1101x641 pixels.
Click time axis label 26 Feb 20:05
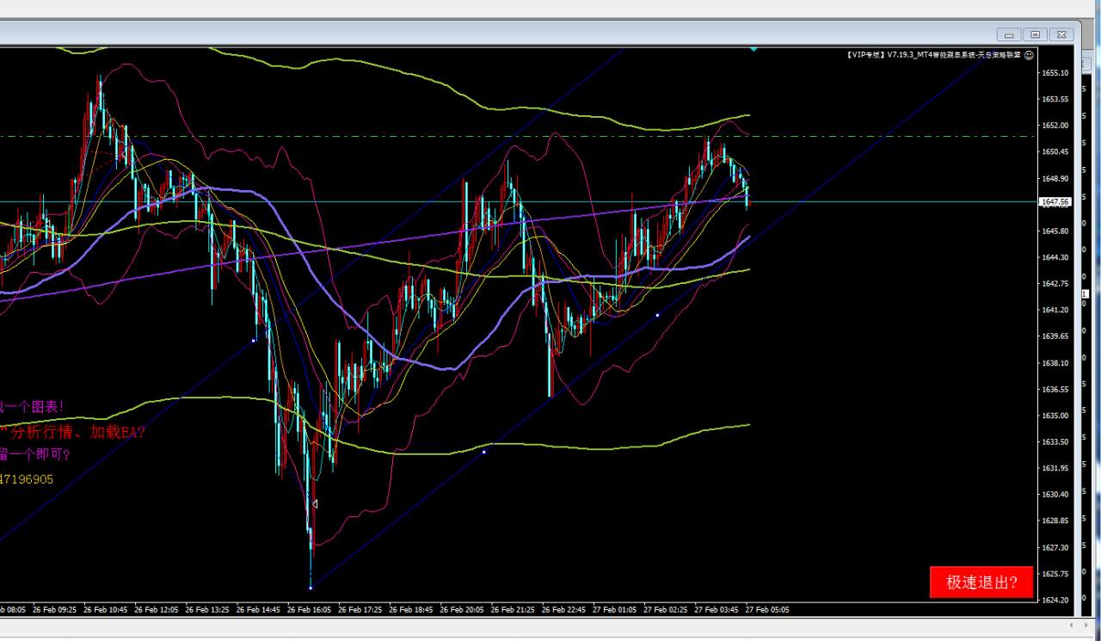pos(462,610)
